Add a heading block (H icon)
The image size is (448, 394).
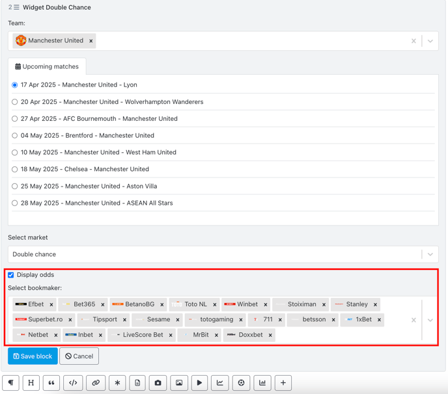pos(31,382)
